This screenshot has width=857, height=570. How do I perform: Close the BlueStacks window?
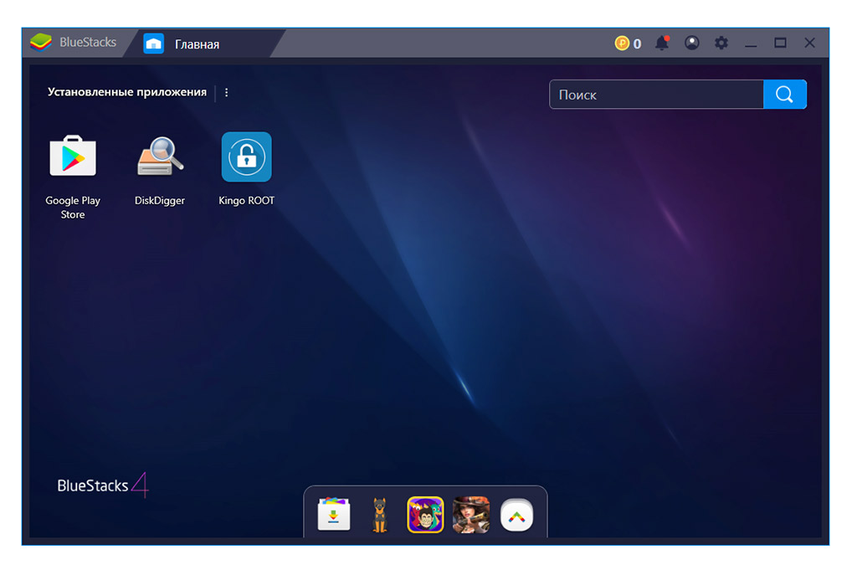[810, 43]
